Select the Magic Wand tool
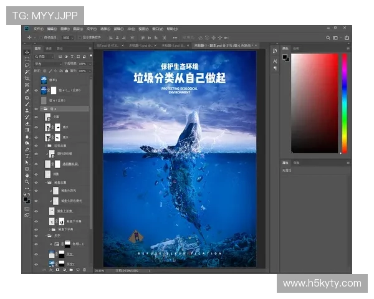Viewport: 374px width, 299px height. coord(27,72)
